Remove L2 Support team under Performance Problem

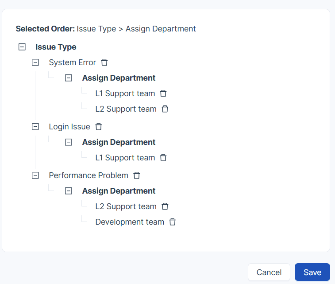point(165,206)
